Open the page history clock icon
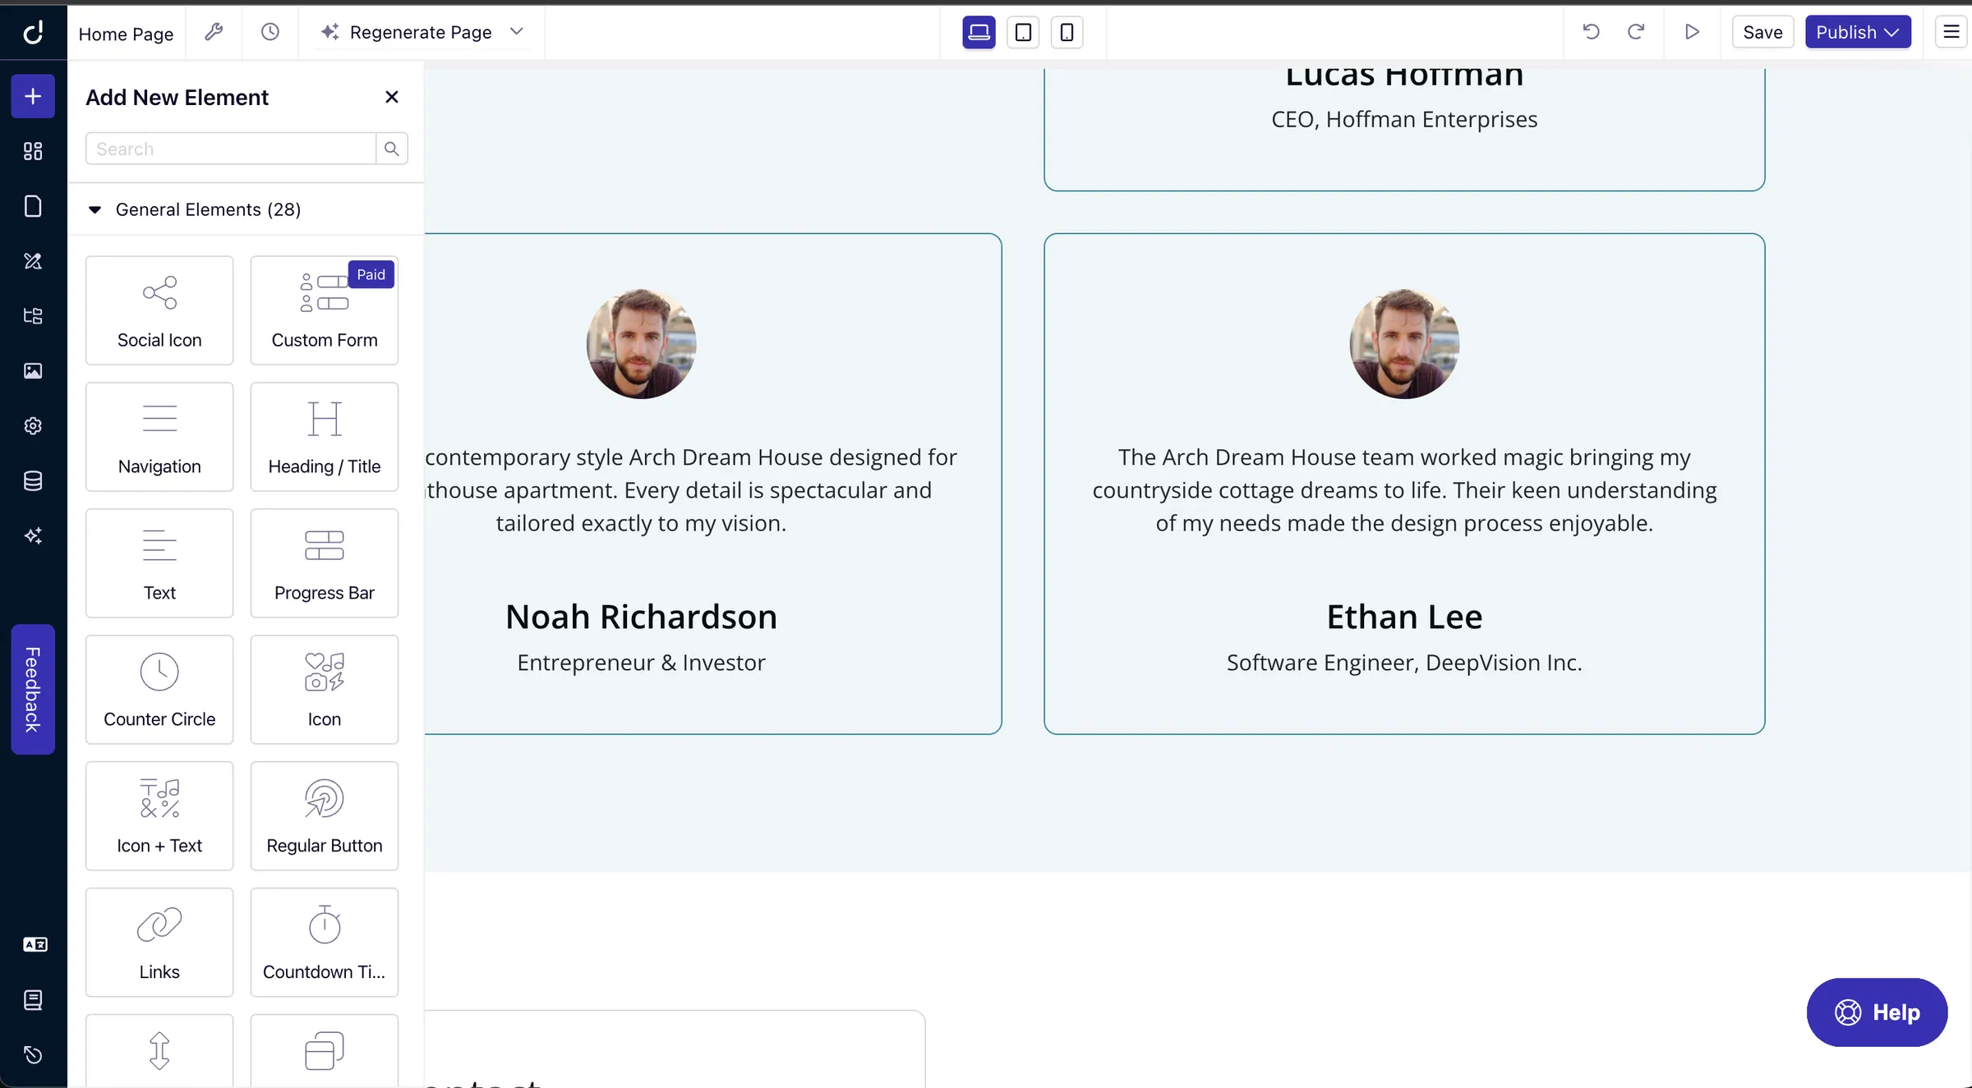This screenshot has width=1972, height=1088. tap(270, 32)
